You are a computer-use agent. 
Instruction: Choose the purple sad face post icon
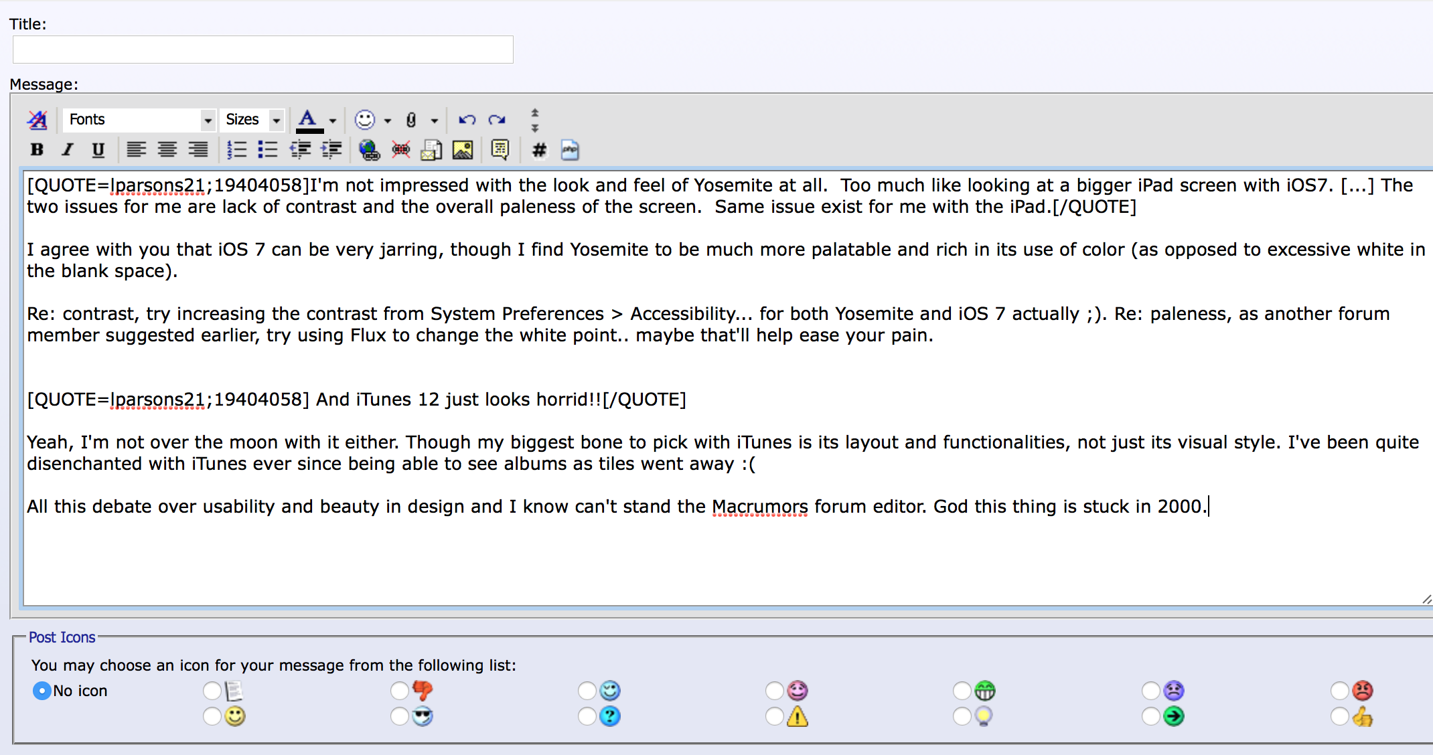point(1174,690)
